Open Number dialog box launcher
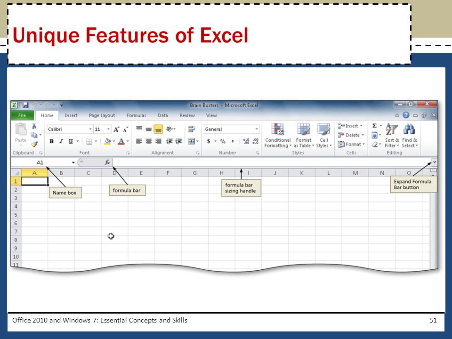The width and height of the screenshot is (452, 339). [x=258, y=153]
